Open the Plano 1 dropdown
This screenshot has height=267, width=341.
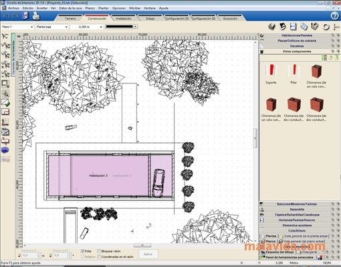point(17,27)
